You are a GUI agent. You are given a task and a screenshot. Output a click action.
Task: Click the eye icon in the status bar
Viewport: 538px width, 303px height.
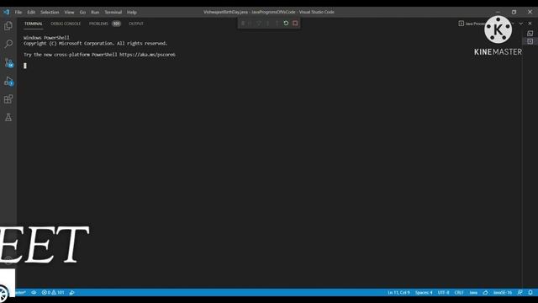(x=34, y=292)
